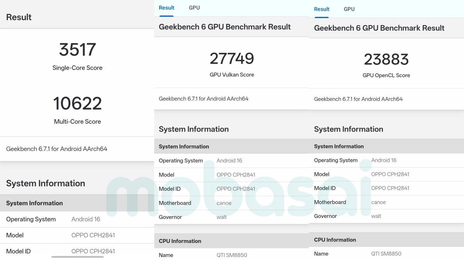The height and width of the screenshot is (260, 464).
Task: Select Android 16 value in CPU panel
Action: click(86, 219)
